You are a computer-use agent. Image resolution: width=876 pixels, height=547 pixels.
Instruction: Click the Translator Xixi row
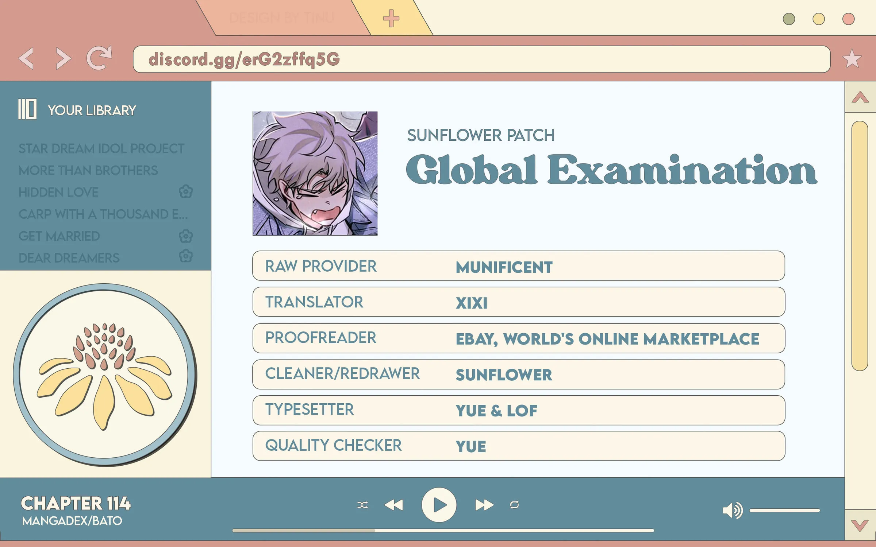point(519,302)
